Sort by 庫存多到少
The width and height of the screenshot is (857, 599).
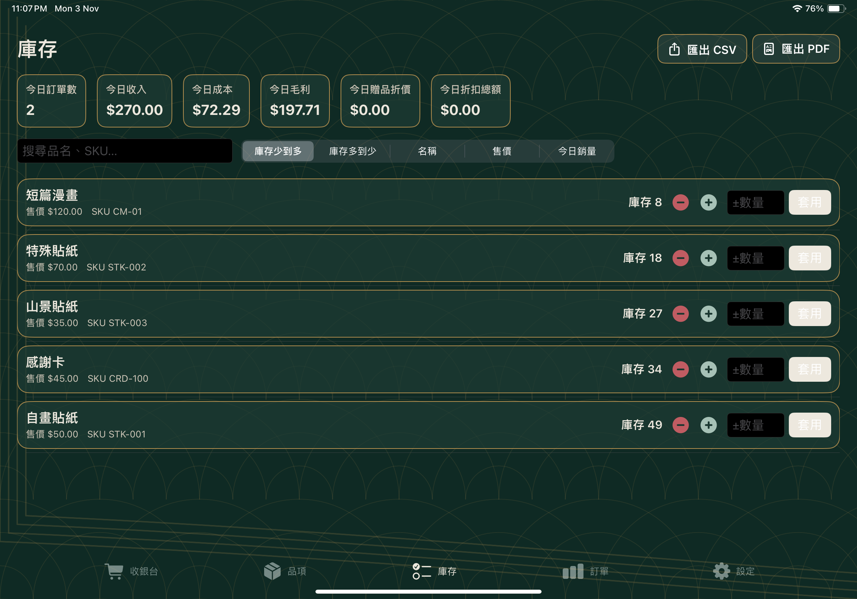coord(352,151)
